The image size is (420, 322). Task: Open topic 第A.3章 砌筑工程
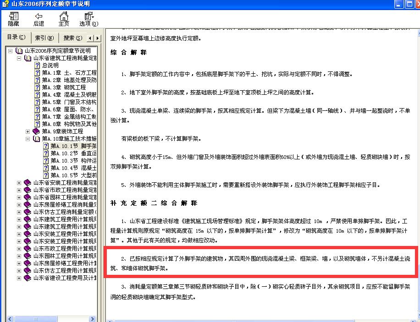pos(64,87)
